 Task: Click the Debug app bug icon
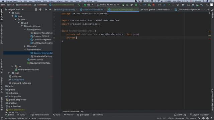[x=136, y=5]
